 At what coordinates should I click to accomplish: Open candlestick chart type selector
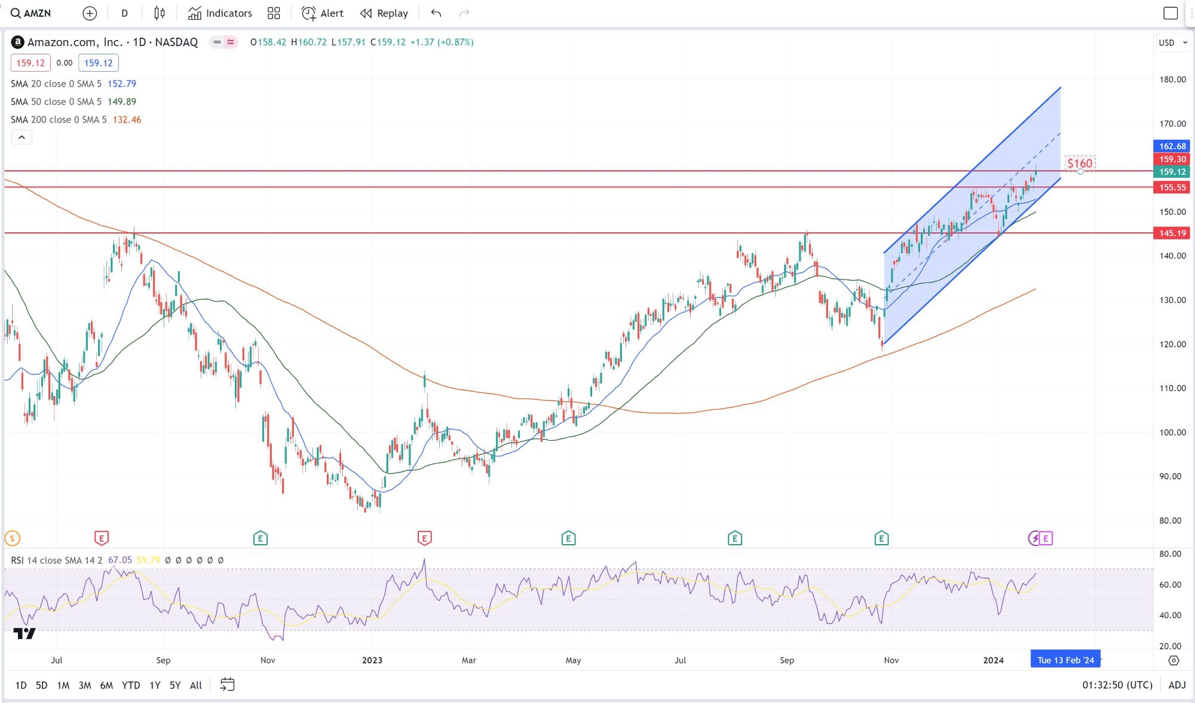click(x=160, y=13)
